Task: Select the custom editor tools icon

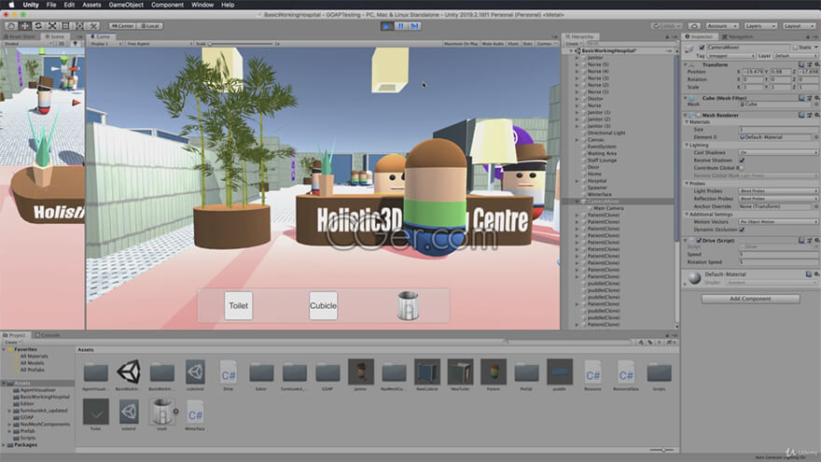Action: (x=93, y=26)
